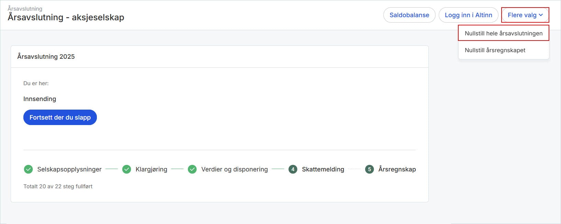
Task: Click the Årsavslutning breadcrumb above the title
Action: (x=25, y=9)
